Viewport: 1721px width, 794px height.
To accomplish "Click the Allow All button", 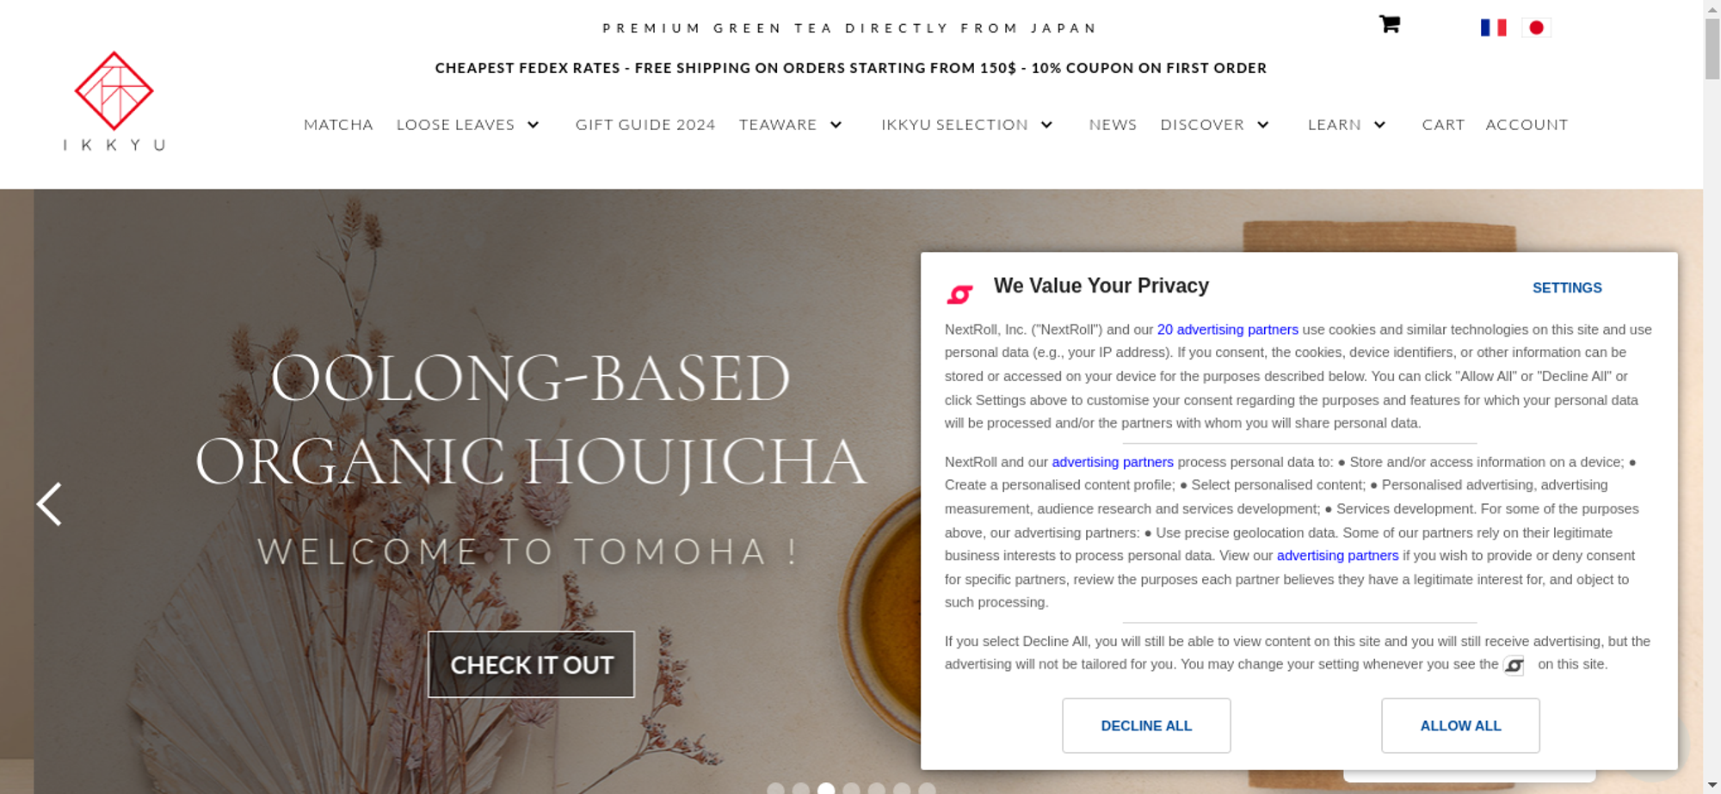I will (1460, 725).
